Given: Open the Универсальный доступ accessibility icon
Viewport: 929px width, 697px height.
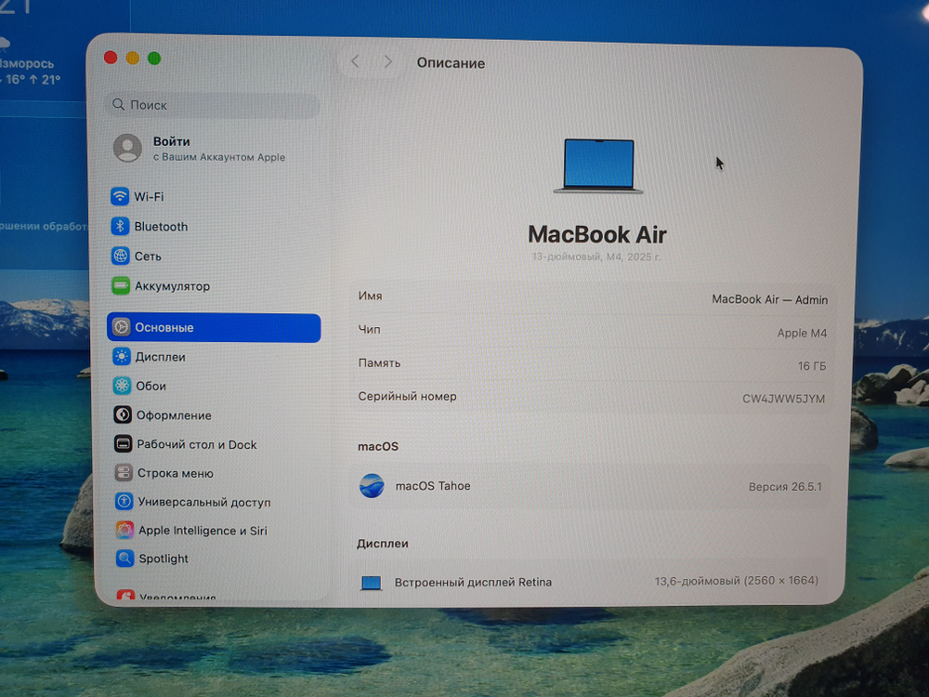Looking at the screenshot, I should point(124,501).
